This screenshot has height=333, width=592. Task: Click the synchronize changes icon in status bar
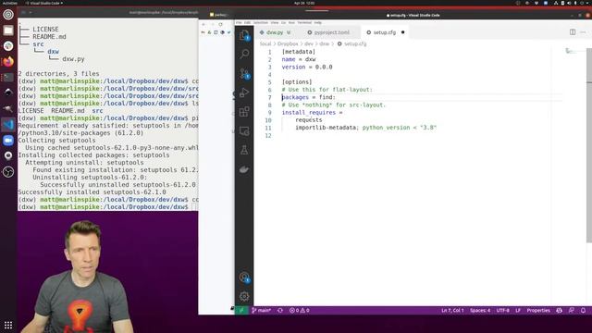point(280,311)
